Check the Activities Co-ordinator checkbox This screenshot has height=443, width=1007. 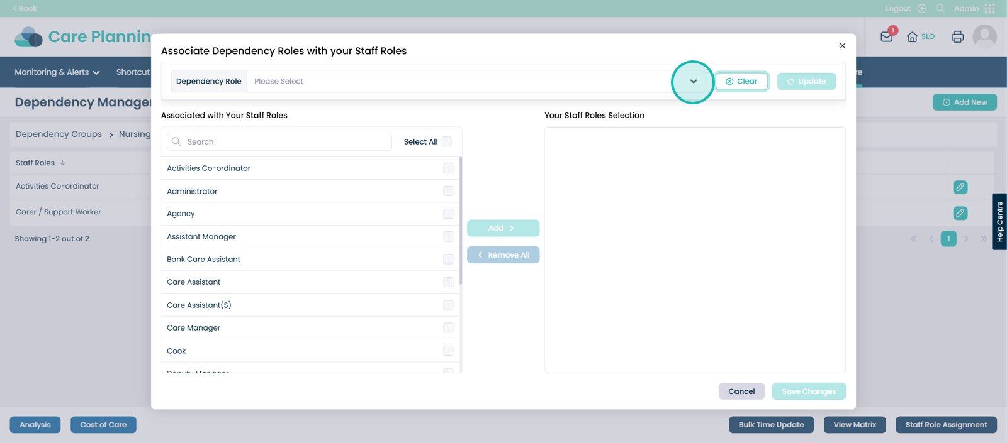pyautogui.click(x=448, y=168)
